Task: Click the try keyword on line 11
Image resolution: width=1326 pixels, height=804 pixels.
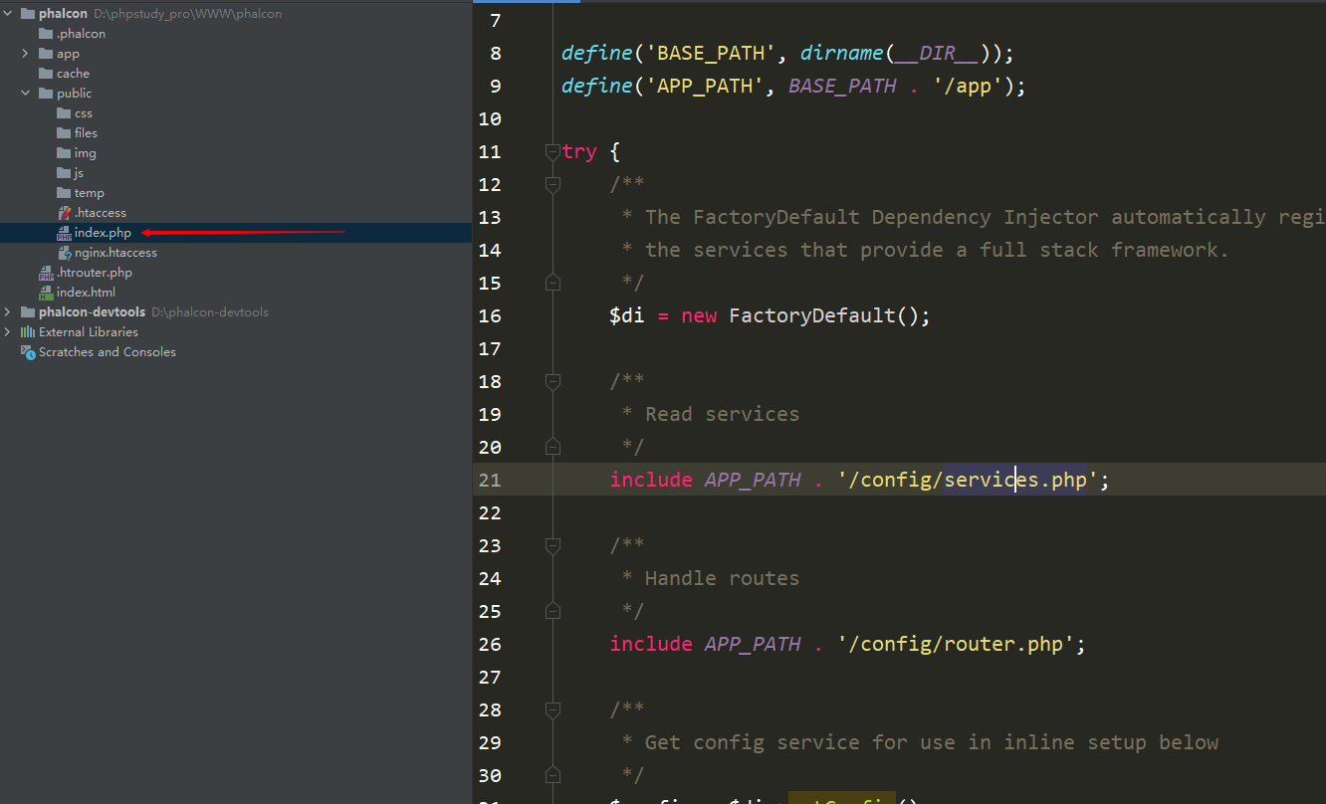Action: 579,151
